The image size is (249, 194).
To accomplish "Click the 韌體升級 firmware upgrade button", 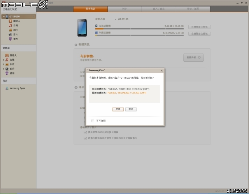I will (x=193, y=57).
